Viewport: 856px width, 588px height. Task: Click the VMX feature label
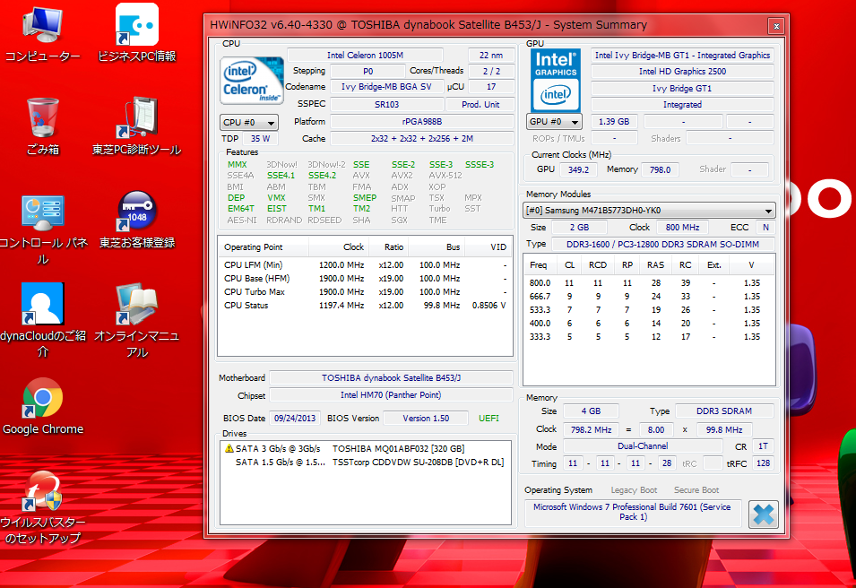(x=276, y=197)
